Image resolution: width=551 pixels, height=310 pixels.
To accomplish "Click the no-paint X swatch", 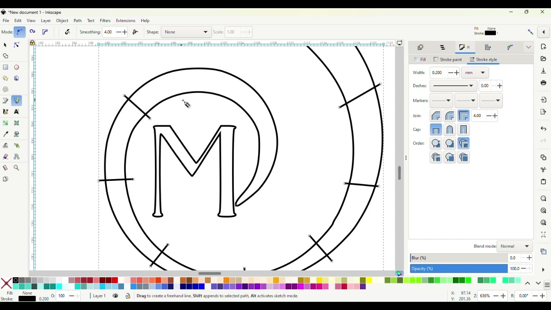I will pyautogui.click(x=6, y=284).
